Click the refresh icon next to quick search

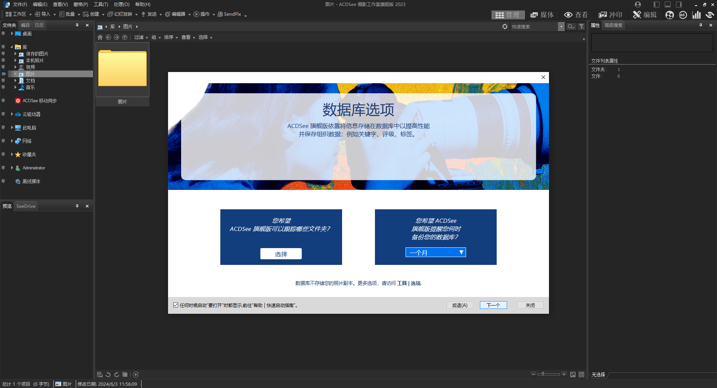(x=505, y=26)
